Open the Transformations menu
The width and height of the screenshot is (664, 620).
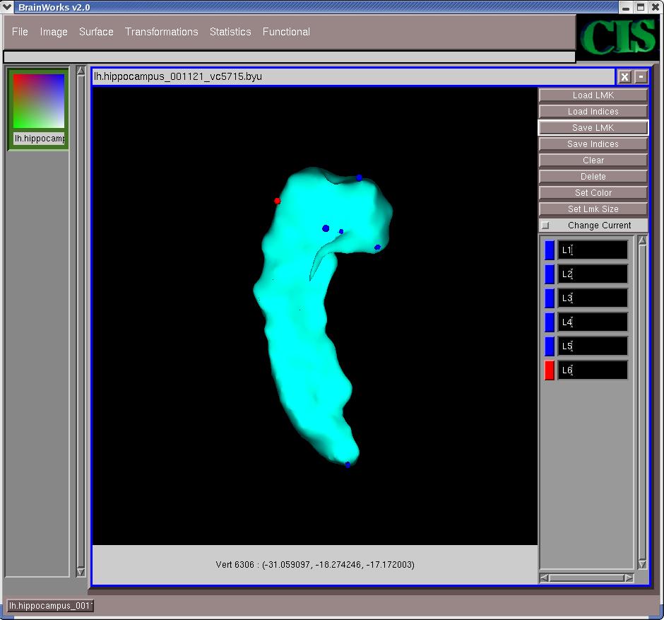(x=161, y=32)
